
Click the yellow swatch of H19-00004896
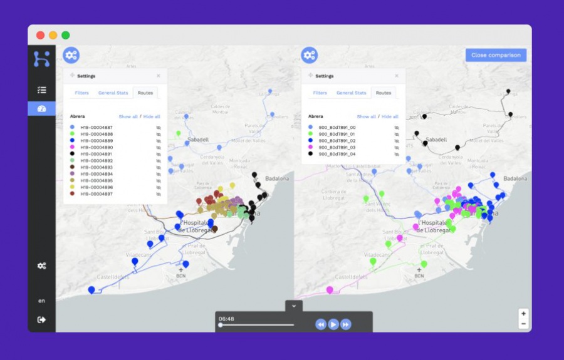click(x=72, y=187)
